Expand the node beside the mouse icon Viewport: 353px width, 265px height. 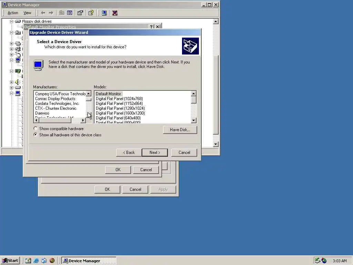pos(11,55)
